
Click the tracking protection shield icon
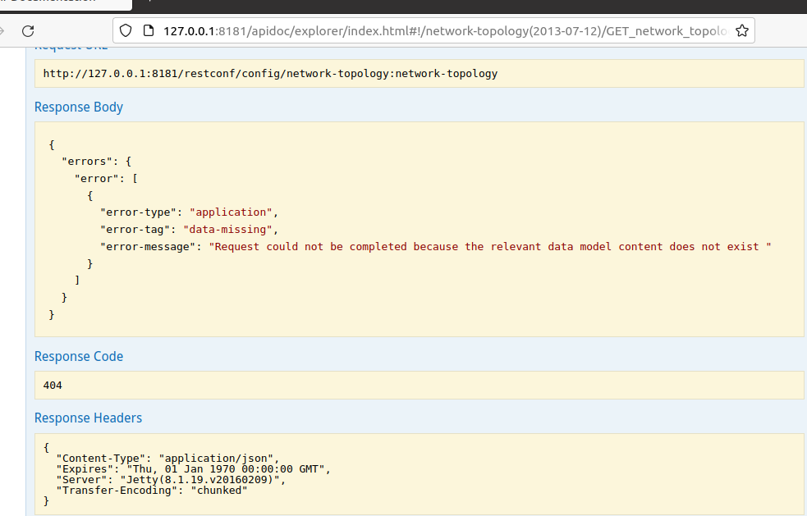tap(126, 31)
